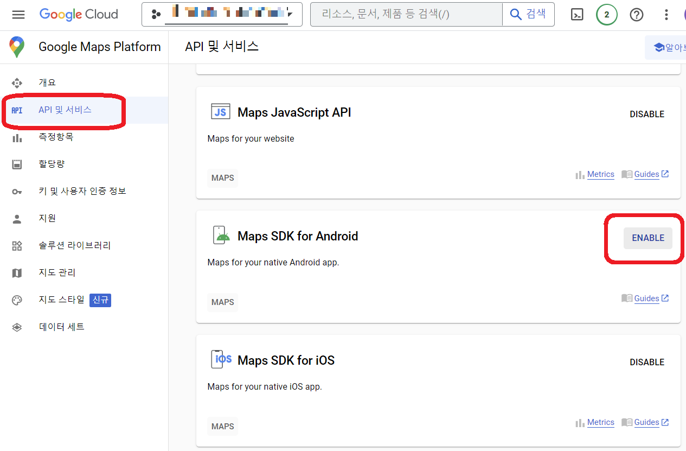Screen dimensions: 686x451
Task: Click the search input field
Action: click(406, 15)
